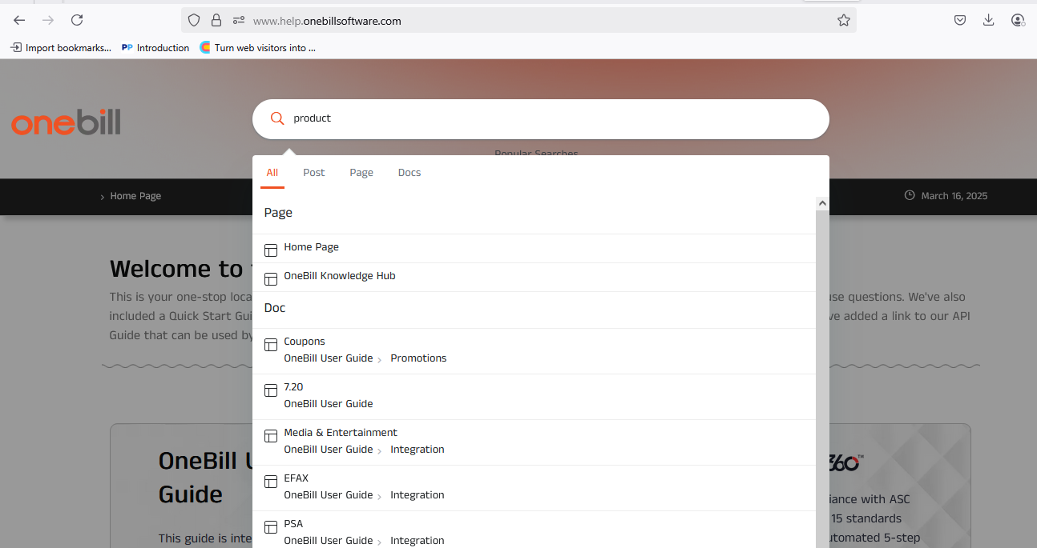Click the doc icon beside Media & Entertainment
The image size is (1037, 548).
271,435
